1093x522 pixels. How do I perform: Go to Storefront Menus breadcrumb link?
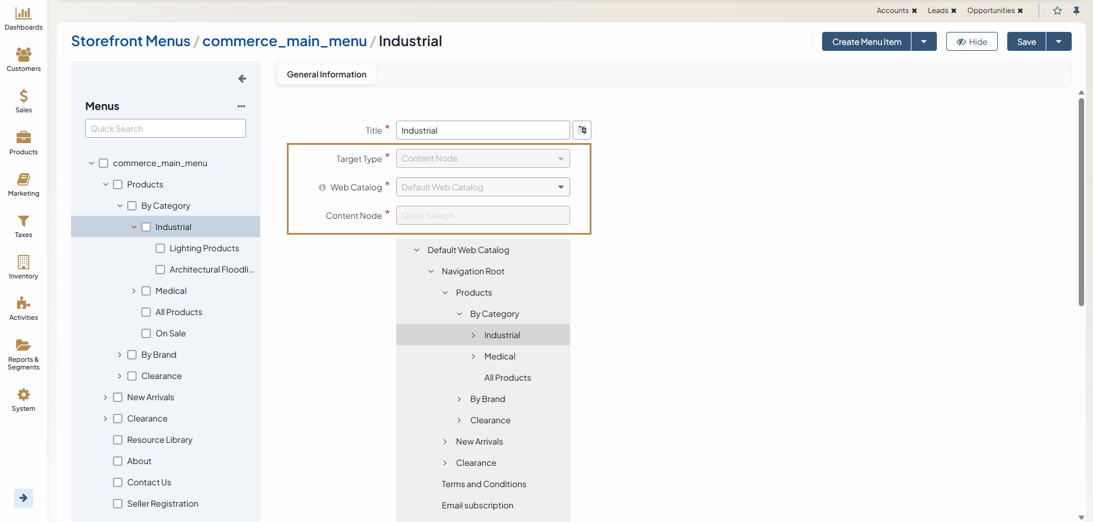click(131, 41)
